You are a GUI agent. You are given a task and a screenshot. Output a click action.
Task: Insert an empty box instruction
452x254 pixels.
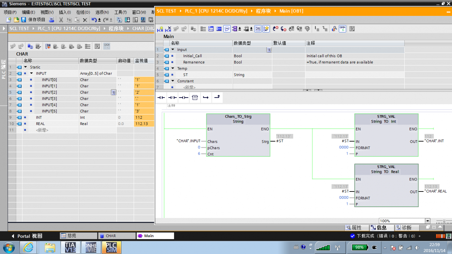(195, 98)
